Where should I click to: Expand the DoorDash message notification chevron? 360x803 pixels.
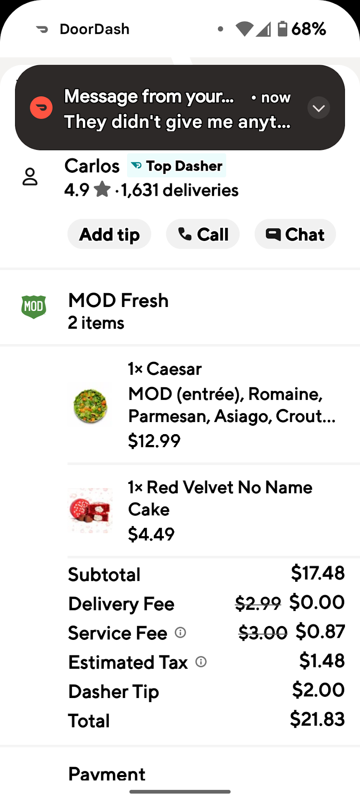pos(319,108)
